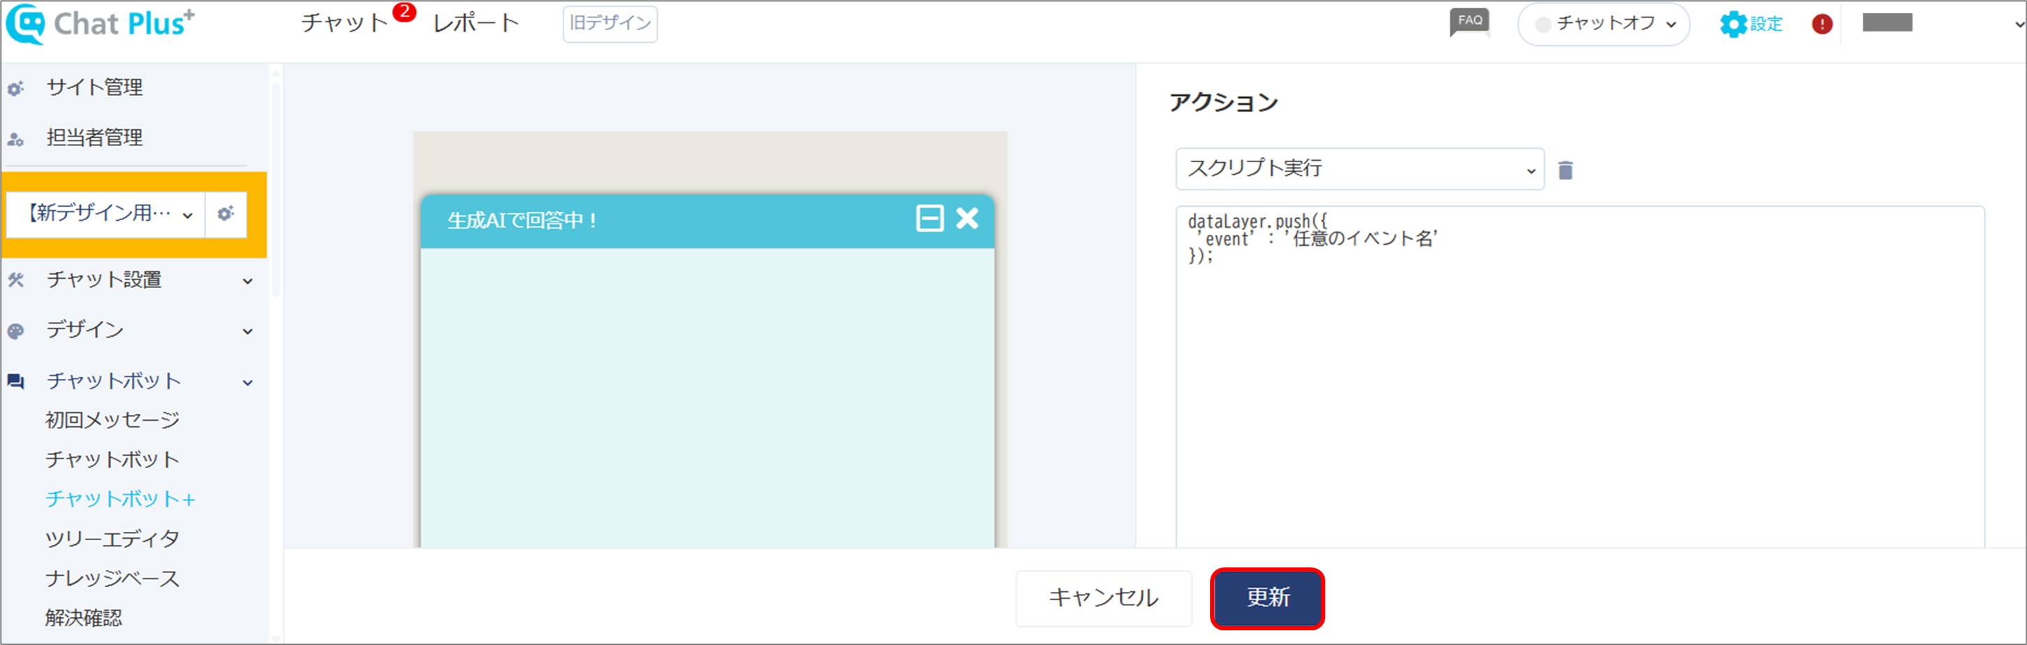Click the 設定 link in header

(1766, 24)
